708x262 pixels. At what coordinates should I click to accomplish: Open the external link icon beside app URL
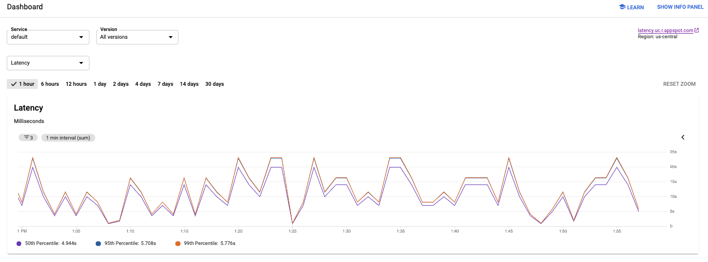point(697,30)
